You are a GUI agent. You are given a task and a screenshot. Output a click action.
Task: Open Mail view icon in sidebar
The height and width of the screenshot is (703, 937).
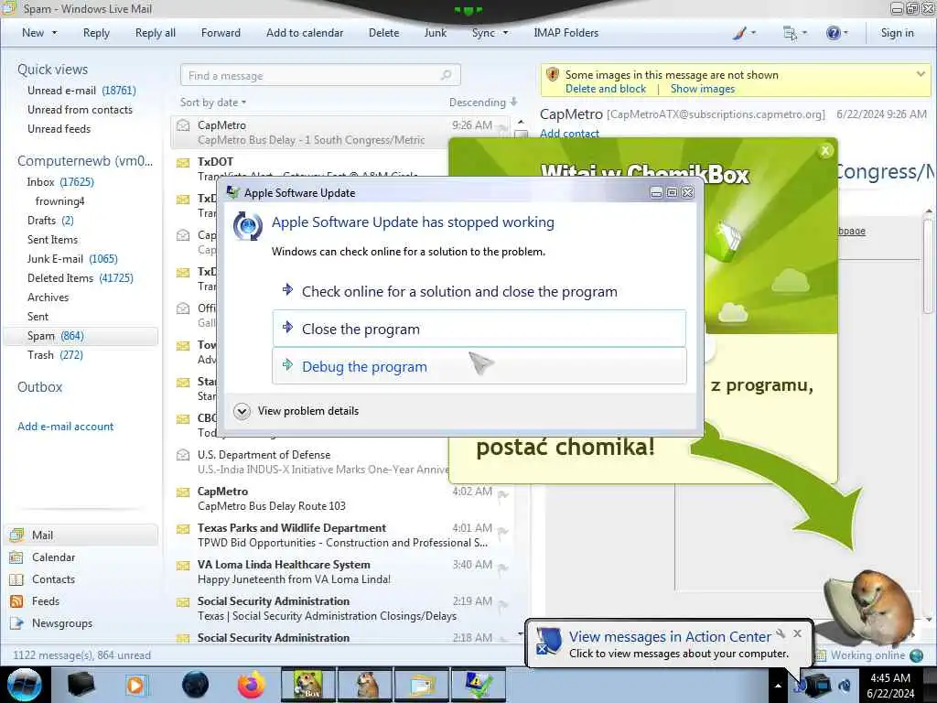17,535
